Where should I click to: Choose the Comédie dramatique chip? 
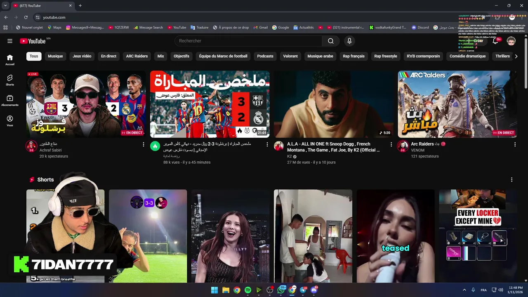468,56
